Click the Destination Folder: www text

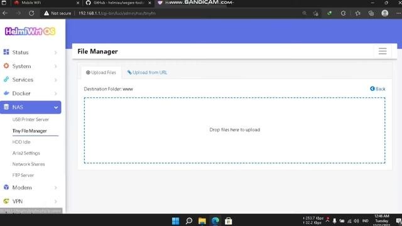coord(108,89)
